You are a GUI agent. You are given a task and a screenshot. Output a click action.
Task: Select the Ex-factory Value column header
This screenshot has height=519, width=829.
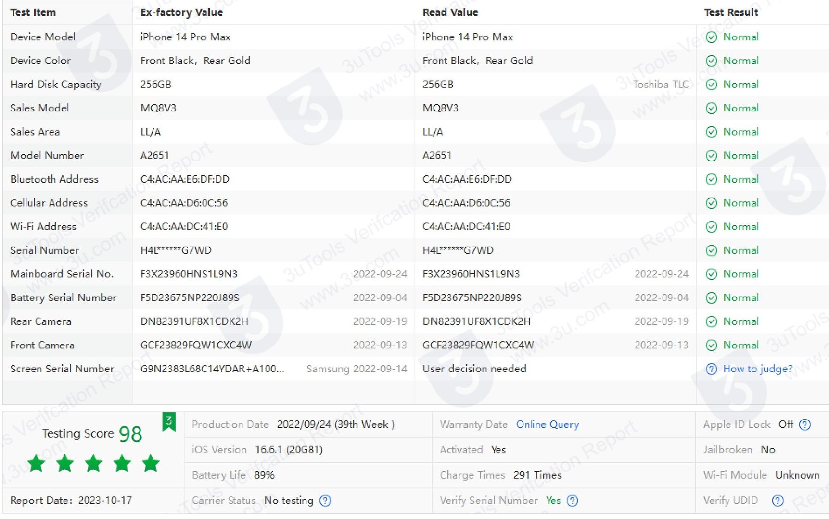click(181, 12)
